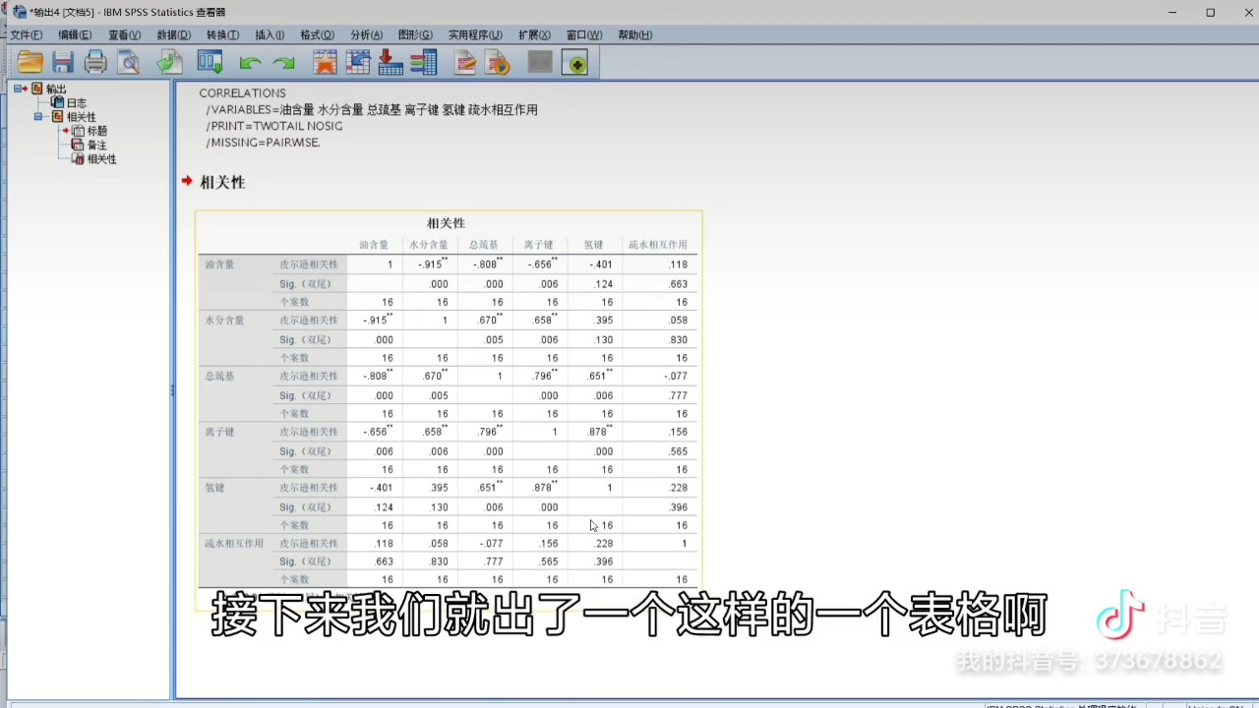Select last output with green plus icon
This screenshot has width=1259, height=708.
(x=576, y=63)
